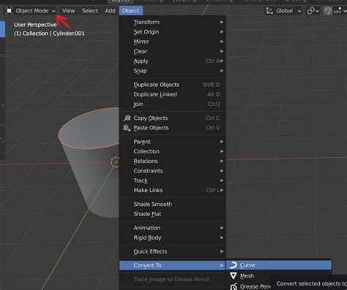This screenshot has width=347, height=290.
Task: Choose Shade Flat
Action: pos(173,214)
